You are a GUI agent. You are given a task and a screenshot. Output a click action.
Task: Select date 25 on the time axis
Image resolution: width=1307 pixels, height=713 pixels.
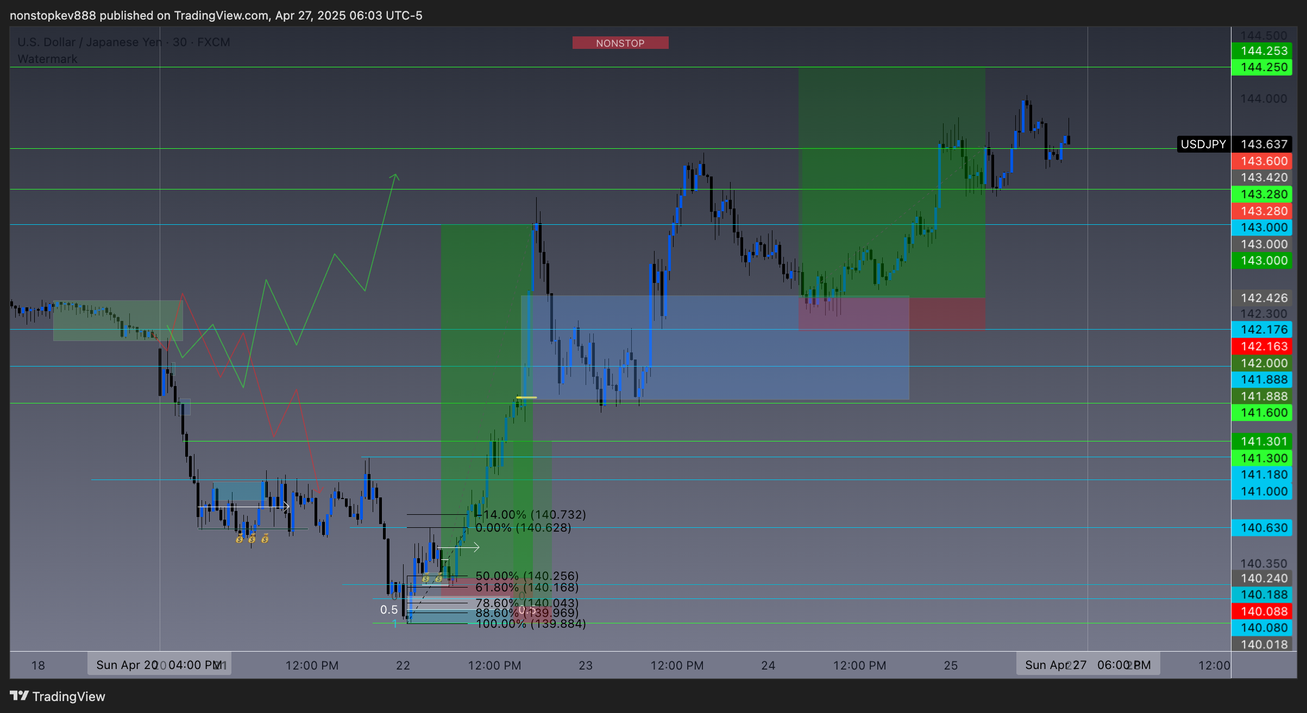[x=951, y=665]
